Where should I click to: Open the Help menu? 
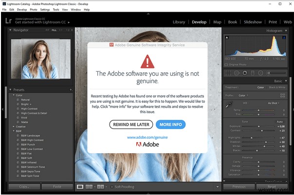pyautogui.click(x=87, y=10)
